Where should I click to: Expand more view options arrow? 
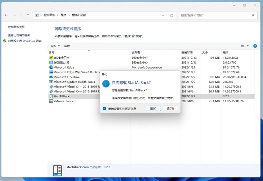pos(248,46)
